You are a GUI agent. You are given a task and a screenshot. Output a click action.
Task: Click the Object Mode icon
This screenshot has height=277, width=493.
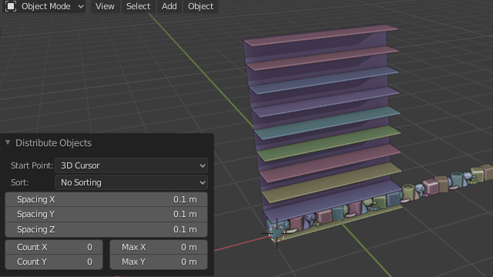(11, 6)
